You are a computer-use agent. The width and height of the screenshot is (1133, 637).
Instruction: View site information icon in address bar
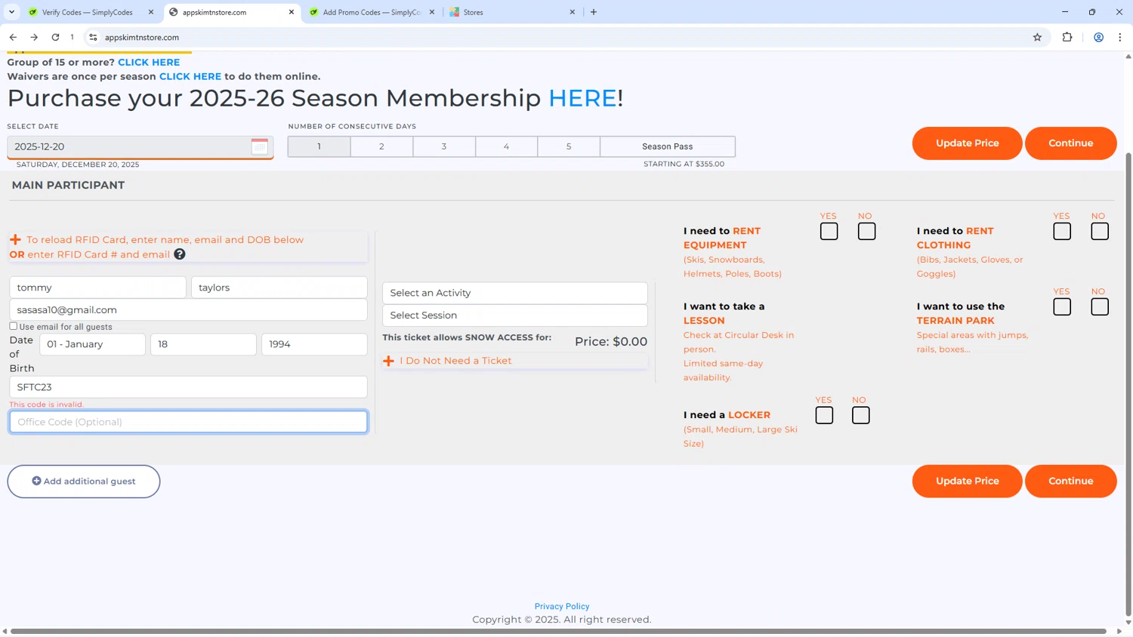93,37
